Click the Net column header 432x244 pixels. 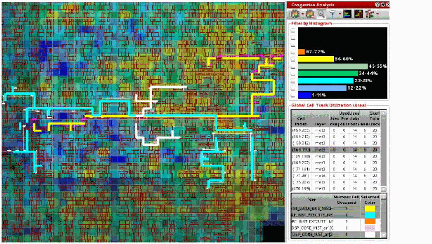tap(312, 200)
